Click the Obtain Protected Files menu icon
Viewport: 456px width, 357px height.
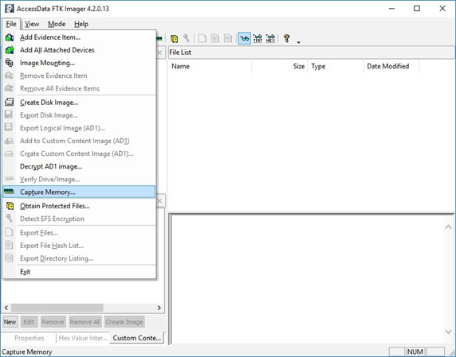coord(10,206)
